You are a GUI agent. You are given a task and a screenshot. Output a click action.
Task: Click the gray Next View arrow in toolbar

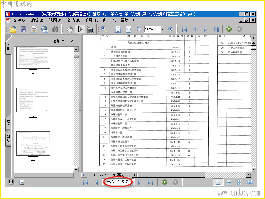pos(239,29)
